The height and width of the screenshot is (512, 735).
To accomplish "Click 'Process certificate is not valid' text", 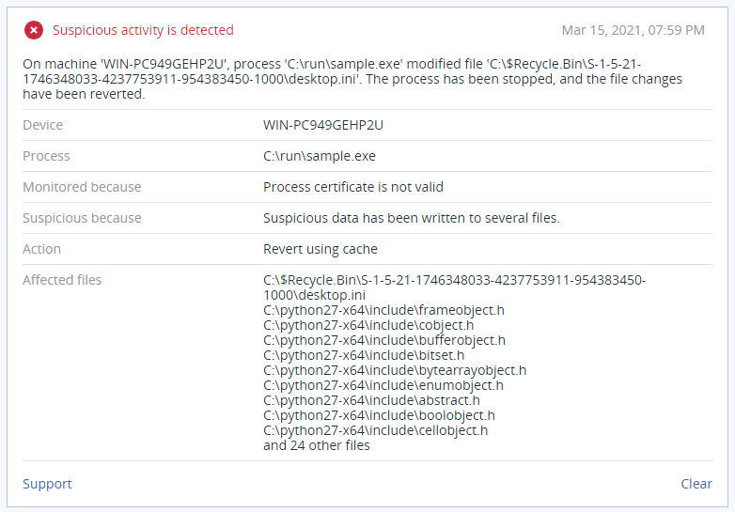I will (353, 187).
